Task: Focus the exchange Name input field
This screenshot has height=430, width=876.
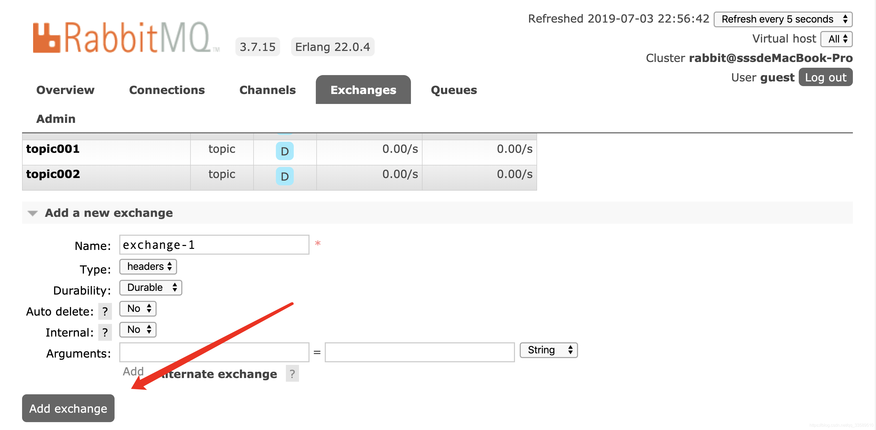Action: coord(214,245)
